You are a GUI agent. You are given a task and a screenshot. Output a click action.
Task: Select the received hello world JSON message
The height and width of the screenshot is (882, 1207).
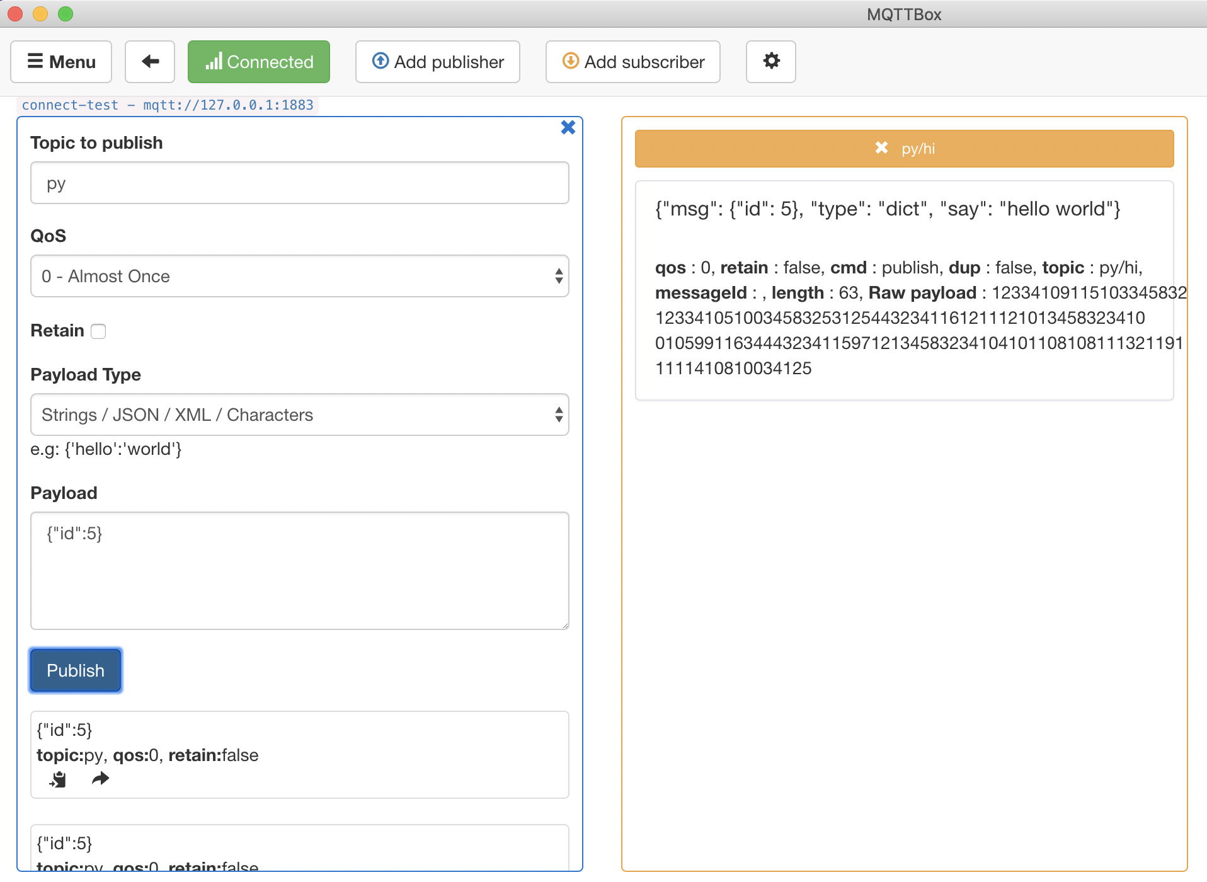[888, 209]
